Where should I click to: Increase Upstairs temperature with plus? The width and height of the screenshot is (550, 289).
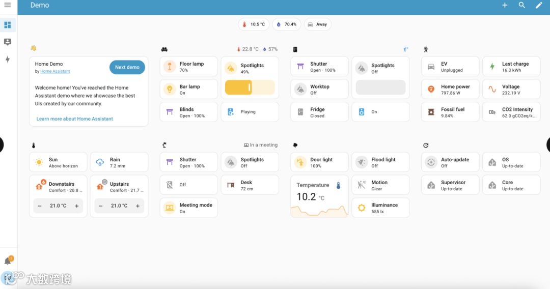coord(138,206)
